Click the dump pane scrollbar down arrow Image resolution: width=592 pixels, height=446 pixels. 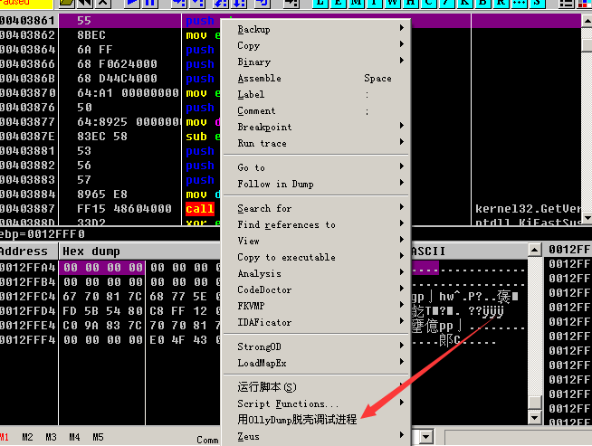click(535, 417)
